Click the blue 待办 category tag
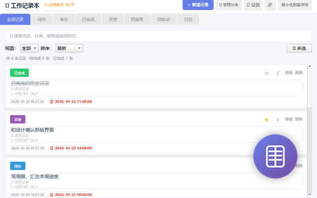The image size is (317, 198). (18, 166)
